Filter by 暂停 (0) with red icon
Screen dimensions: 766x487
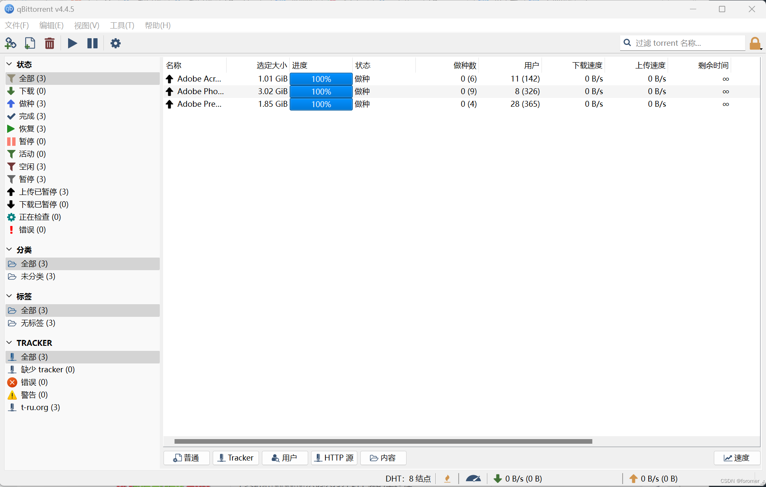[x=82, y=142]
